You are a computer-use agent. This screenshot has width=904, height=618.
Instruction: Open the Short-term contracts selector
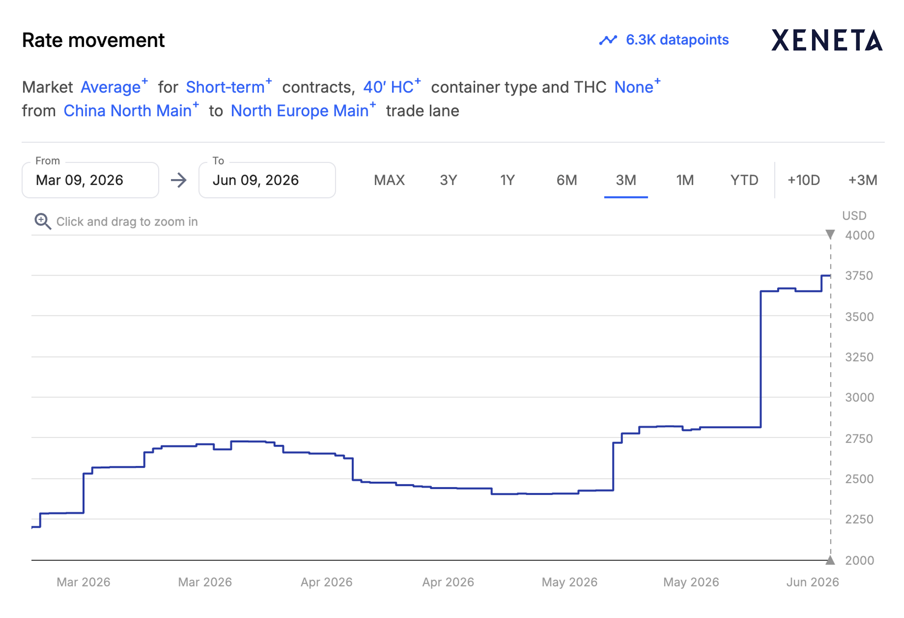pos(229,87)
